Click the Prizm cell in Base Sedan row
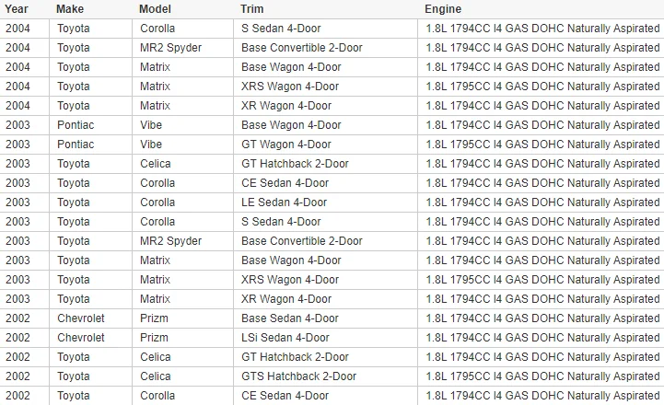This screenshot has height=405, width=664. tap(155, 318)
